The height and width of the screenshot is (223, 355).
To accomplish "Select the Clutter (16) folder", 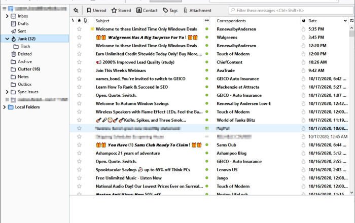I will point(29,69).
